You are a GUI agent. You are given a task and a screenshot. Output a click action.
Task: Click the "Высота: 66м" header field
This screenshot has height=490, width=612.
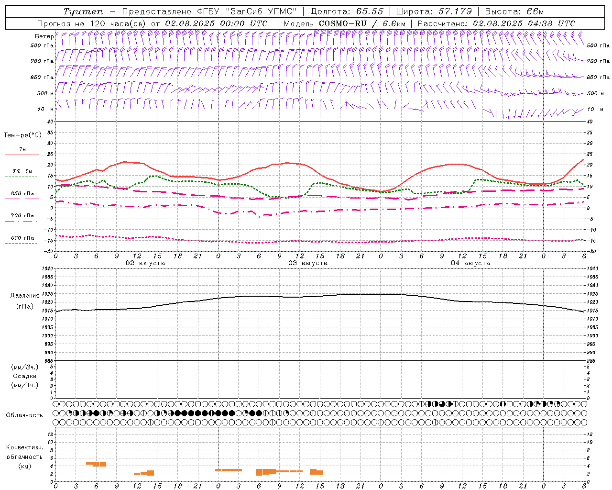(514, 11)
